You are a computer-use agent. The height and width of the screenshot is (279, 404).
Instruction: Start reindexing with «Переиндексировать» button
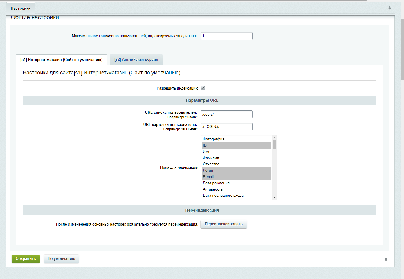coord(223,224)
